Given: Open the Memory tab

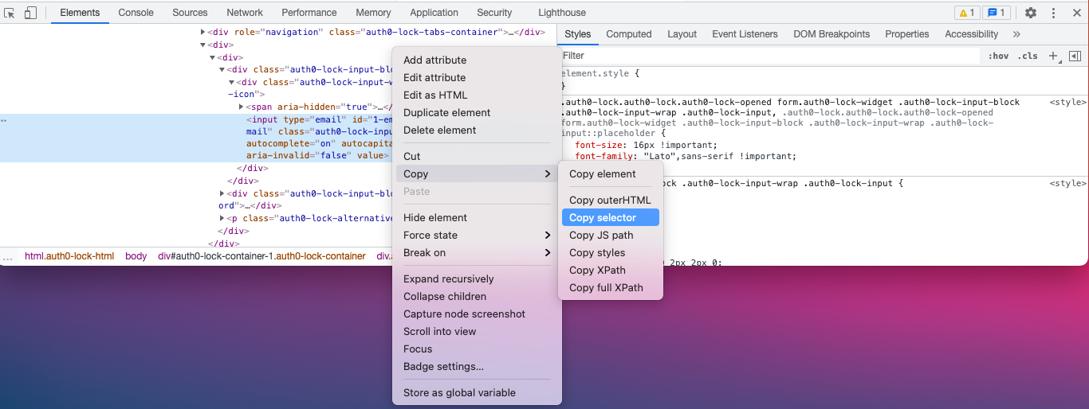Looking at the screenshot, I should (x=373, y=13).
